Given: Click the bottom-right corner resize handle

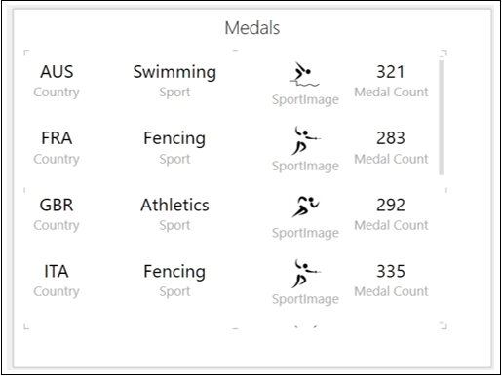Looking at the screenshot, I should tap(444, 325).
